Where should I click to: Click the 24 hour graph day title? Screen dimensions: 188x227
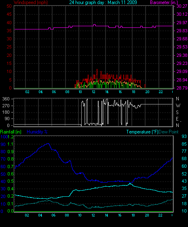point(103,2)
